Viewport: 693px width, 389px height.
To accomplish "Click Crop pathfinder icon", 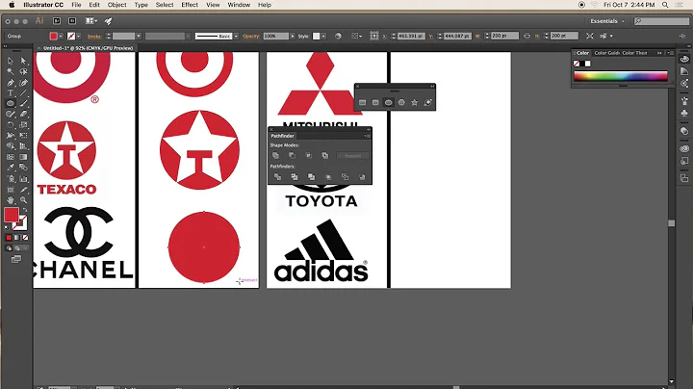I will click(328, 177).
